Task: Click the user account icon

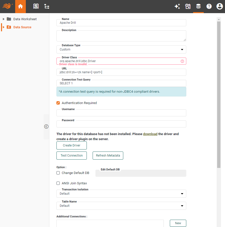Action: coord(219,6)
